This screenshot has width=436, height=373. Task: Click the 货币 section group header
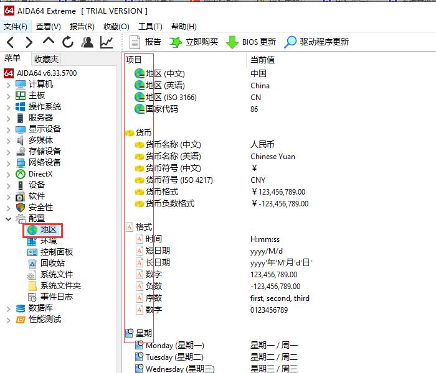(139, 133)
